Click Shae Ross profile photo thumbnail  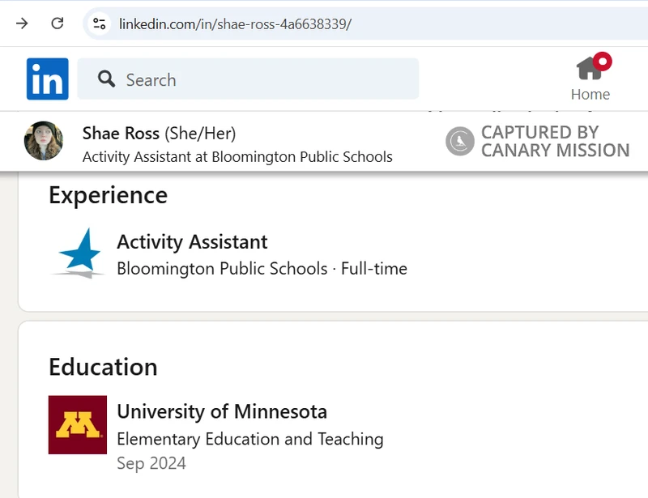point(44,141)
